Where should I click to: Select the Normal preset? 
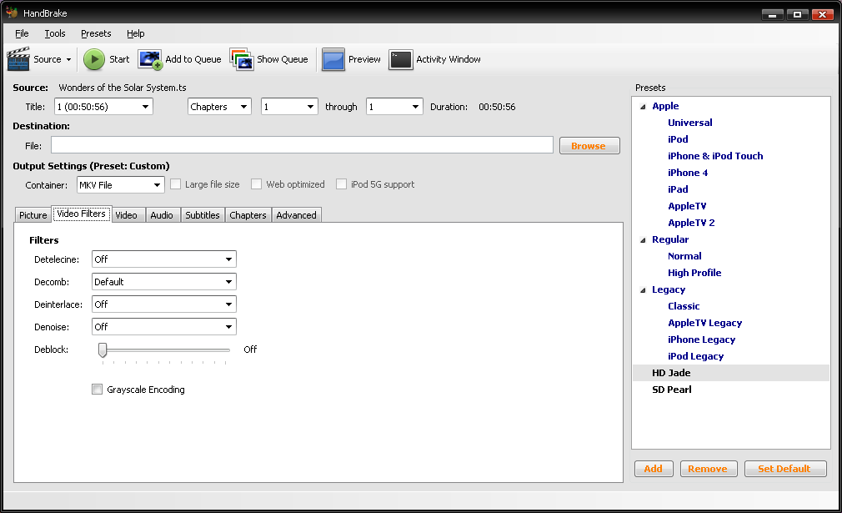click(684, 256)
